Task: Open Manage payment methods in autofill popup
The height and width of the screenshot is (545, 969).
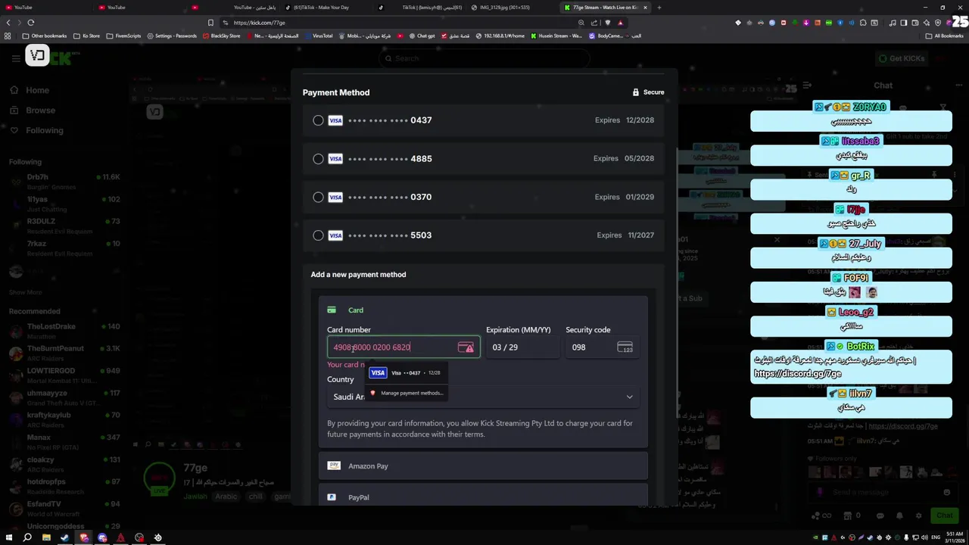Action: tap(406, 393)
